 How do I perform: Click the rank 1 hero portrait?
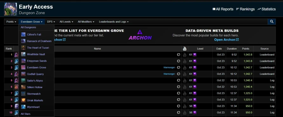[x=17, y=55]
